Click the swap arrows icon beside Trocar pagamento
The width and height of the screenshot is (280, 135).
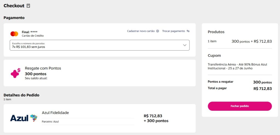(x=188, y=31)
